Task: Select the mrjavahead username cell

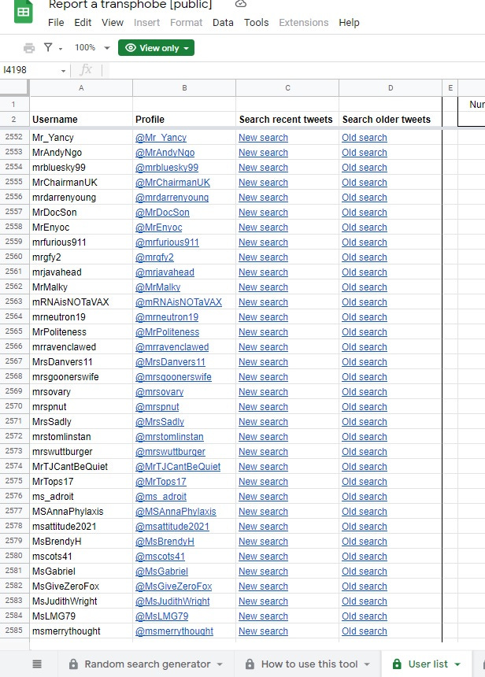Action: 81,272
